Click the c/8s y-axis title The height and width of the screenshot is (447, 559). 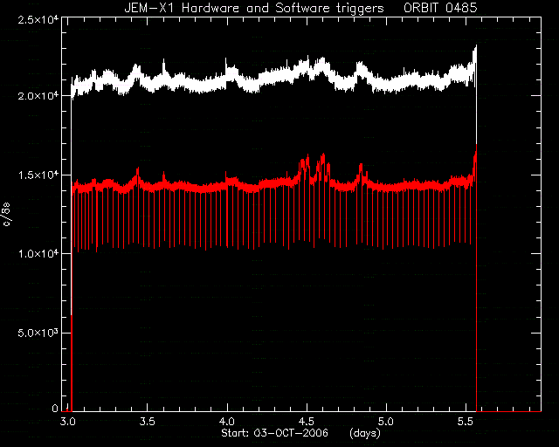pyautogui.click(x=8, y=214)
